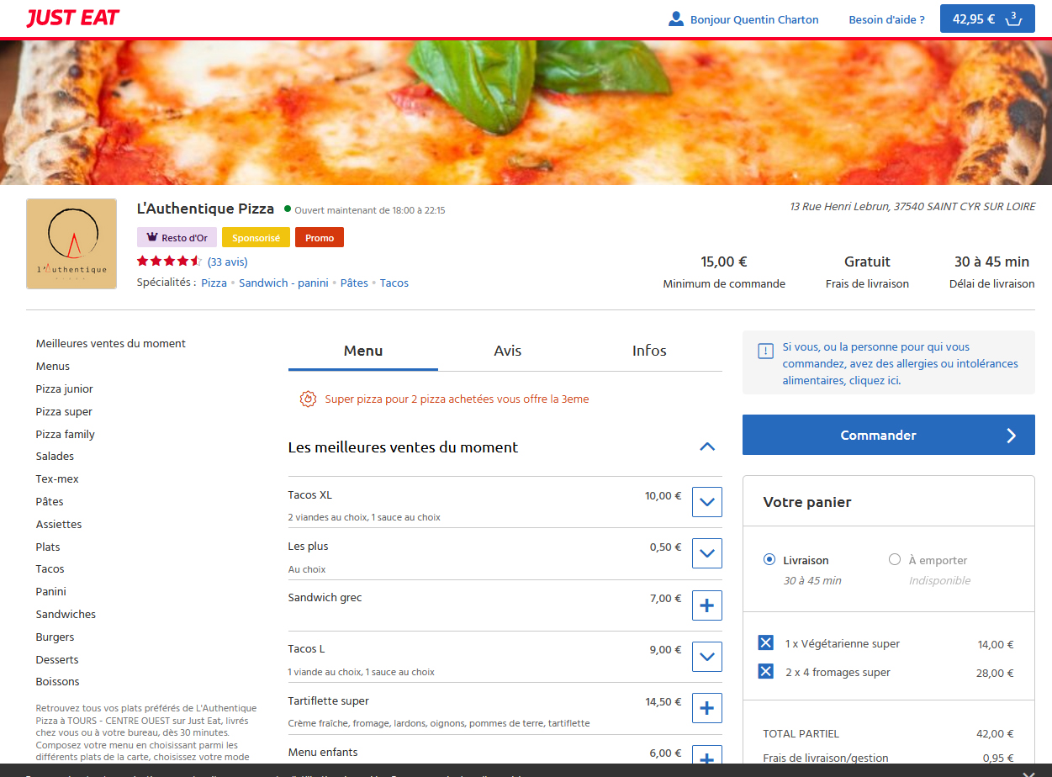Add Tartiflette super to basket
Viewport: 1052px width, 777px height.
(x=706, y=708)
